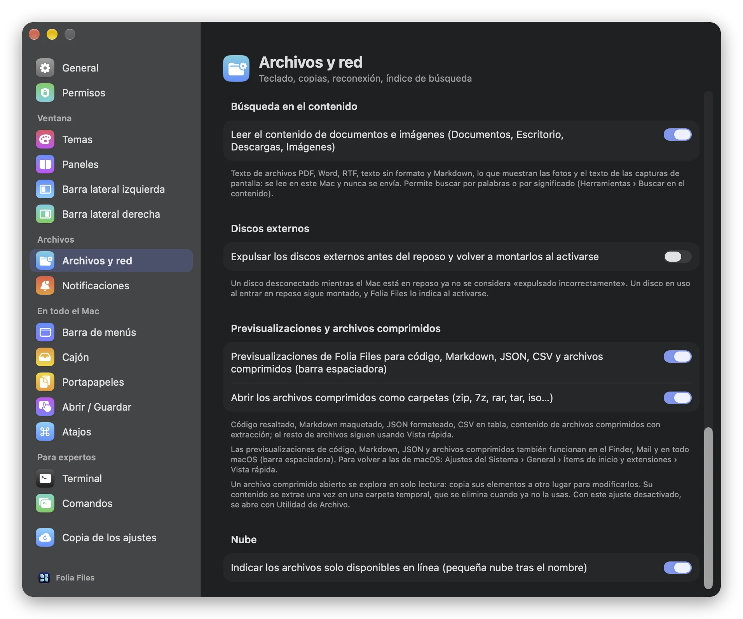Click the vertical scrollbar in the settings pane
The image size is (743, 619).
[x=708, y=507]
